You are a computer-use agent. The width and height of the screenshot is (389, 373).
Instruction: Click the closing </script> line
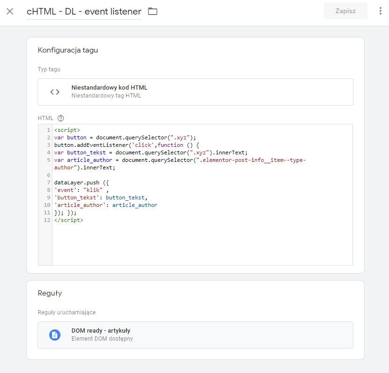point(68,220)
